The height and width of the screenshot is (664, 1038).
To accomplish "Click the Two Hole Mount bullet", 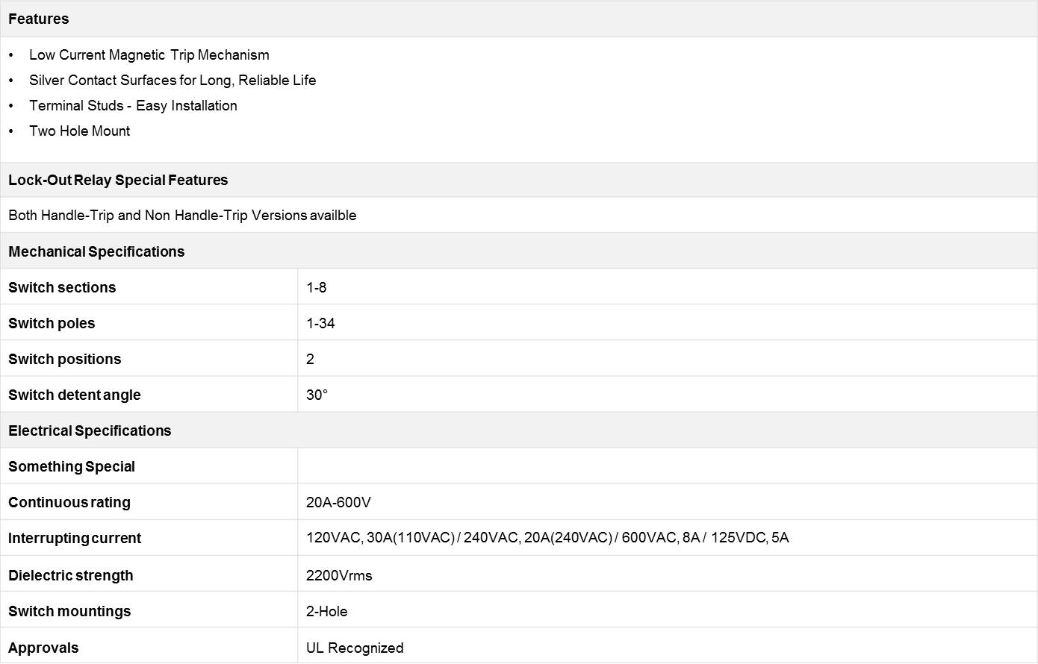I will 80,131.
